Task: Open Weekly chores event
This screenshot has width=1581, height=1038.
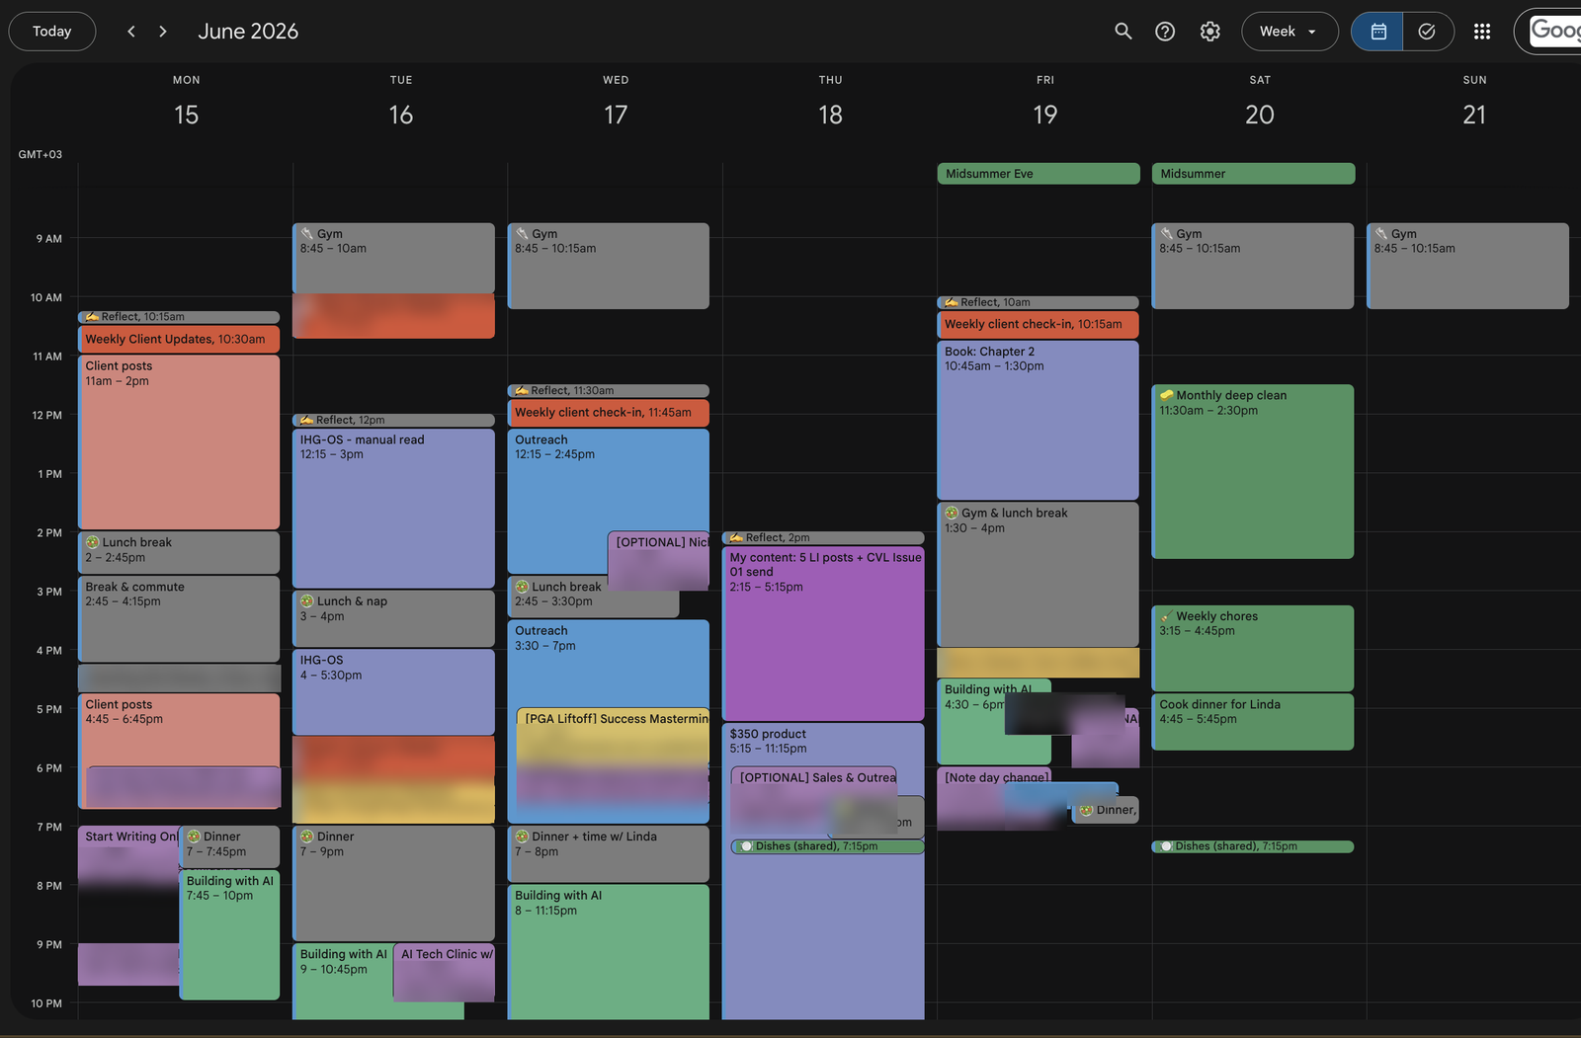Action: (x=1253, y=648)
